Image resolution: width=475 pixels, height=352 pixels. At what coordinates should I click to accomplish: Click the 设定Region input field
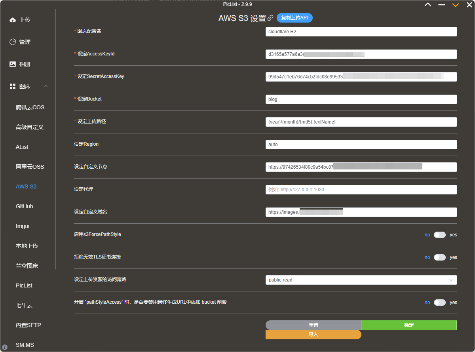[361, 145]
